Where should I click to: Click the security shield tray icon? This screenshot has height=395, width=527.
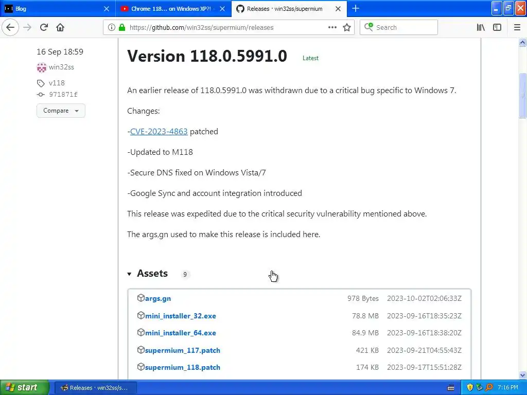coord(470,388)
